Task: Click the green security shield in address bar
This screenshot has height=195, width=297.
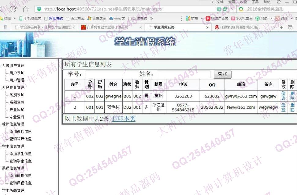Action: (x=39, y=9)
